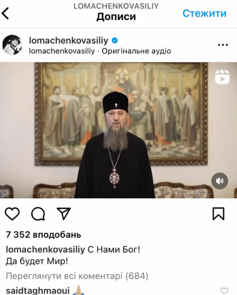Tap the lomachenkovasiliy username in post header
The height and width of the screenshot is (295, 237).
69,40
